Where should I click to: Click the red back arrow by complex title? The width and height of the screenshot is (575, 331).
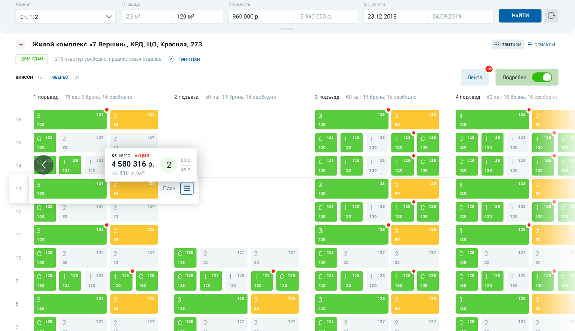[x=21, y=45]
